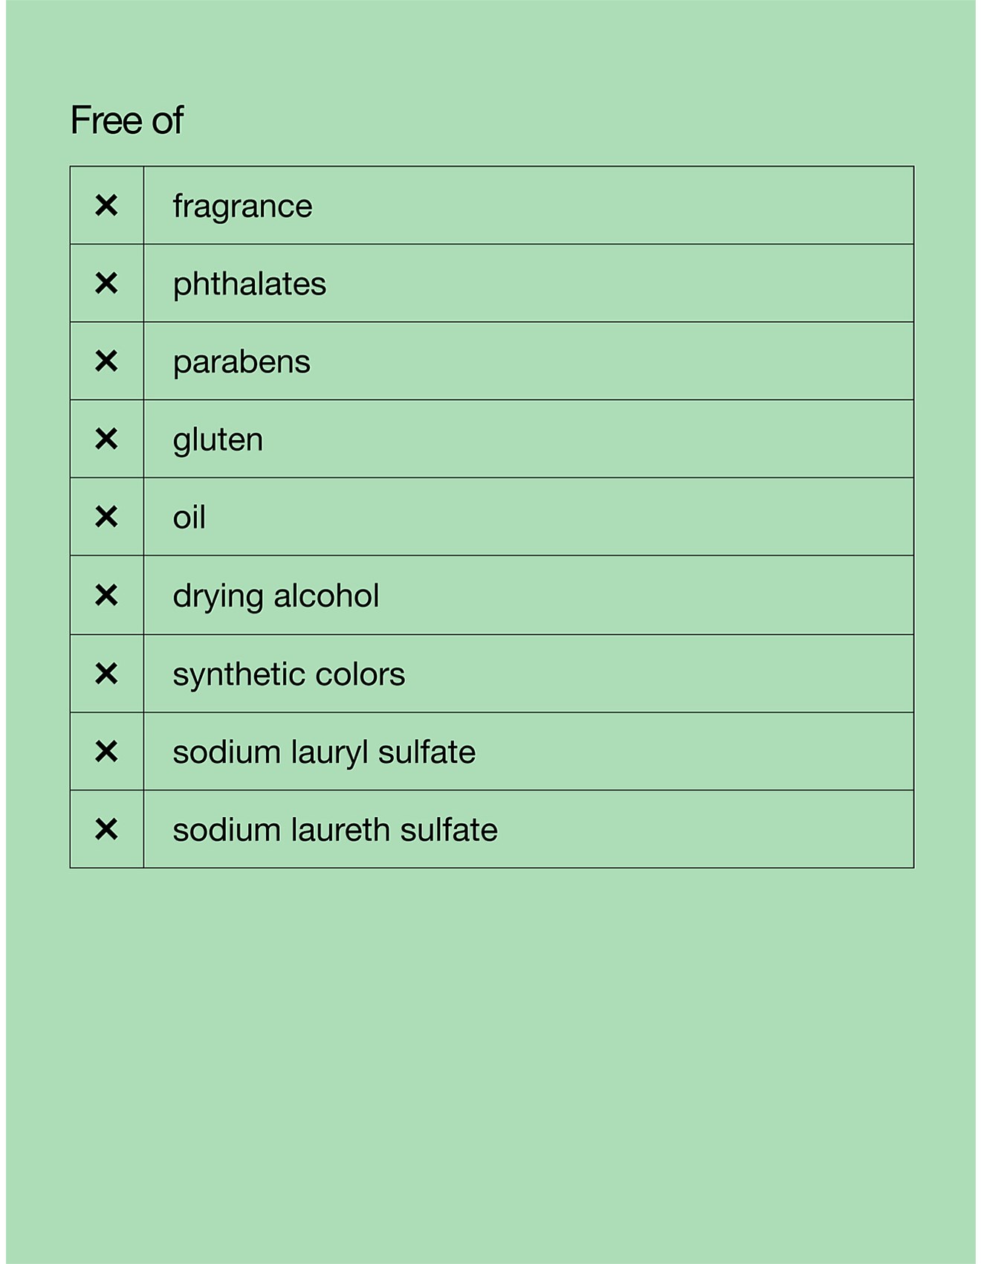Click the X icon next to oil
Viewport: 981px width, 1264px height.
(x=106, y=517)
